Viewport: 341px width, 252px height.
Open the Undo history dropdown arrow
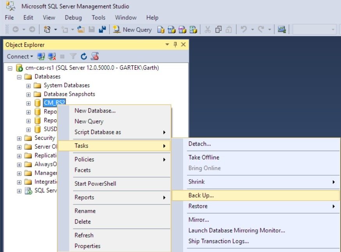coord(252,29)
